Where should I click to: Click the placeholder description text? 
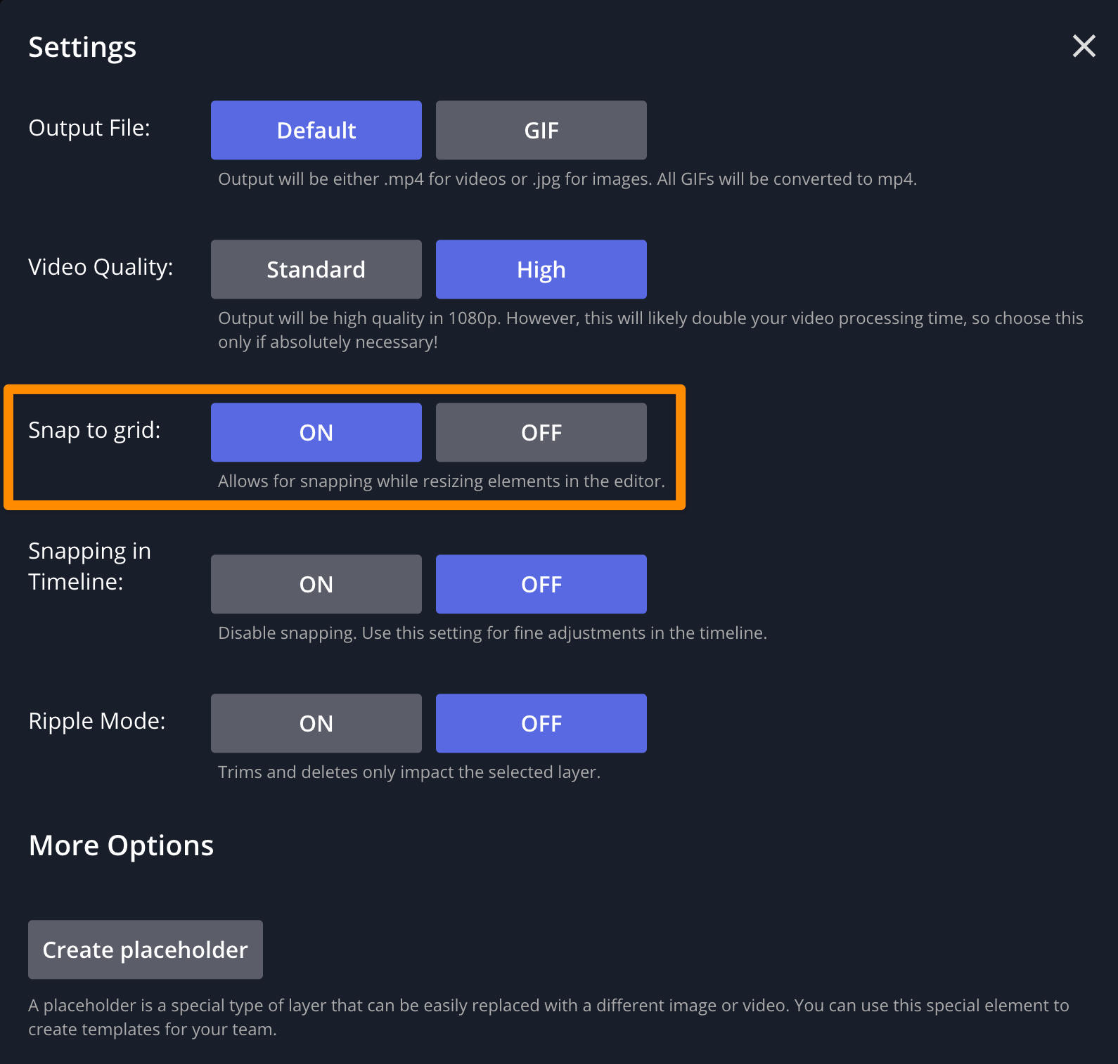pos(548,1017)
